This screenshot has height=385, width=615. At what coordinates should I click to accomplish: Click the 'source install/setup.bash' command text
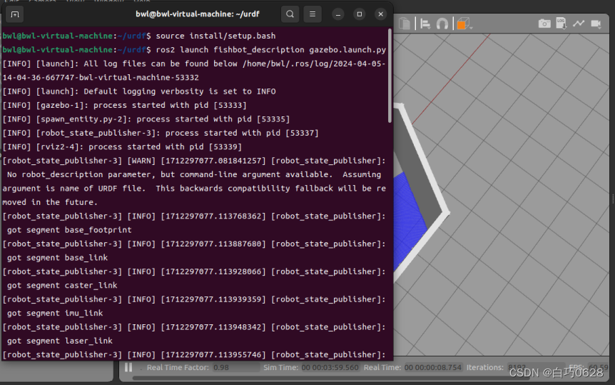pos(215,36)
